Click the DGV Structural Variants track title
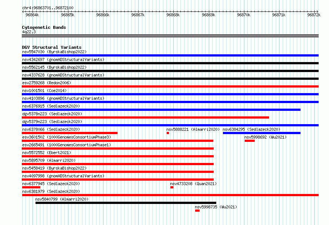Screen dimensions: 329x225 [52, 47]
